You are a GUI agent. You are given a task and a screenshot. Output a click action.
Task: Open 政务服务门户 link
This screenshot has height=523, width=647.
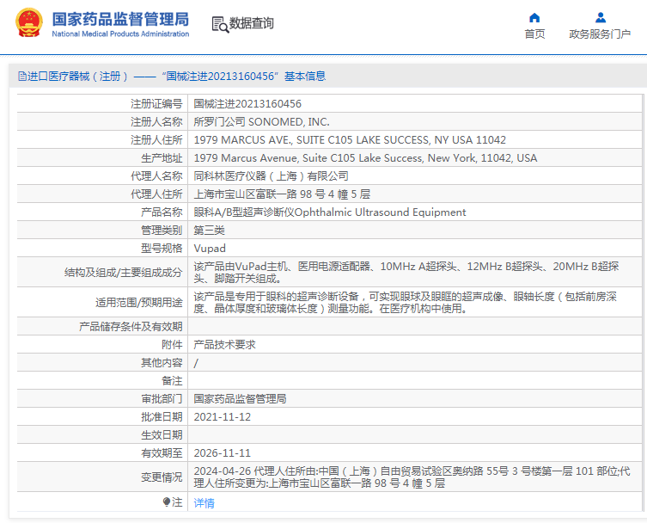600,34
